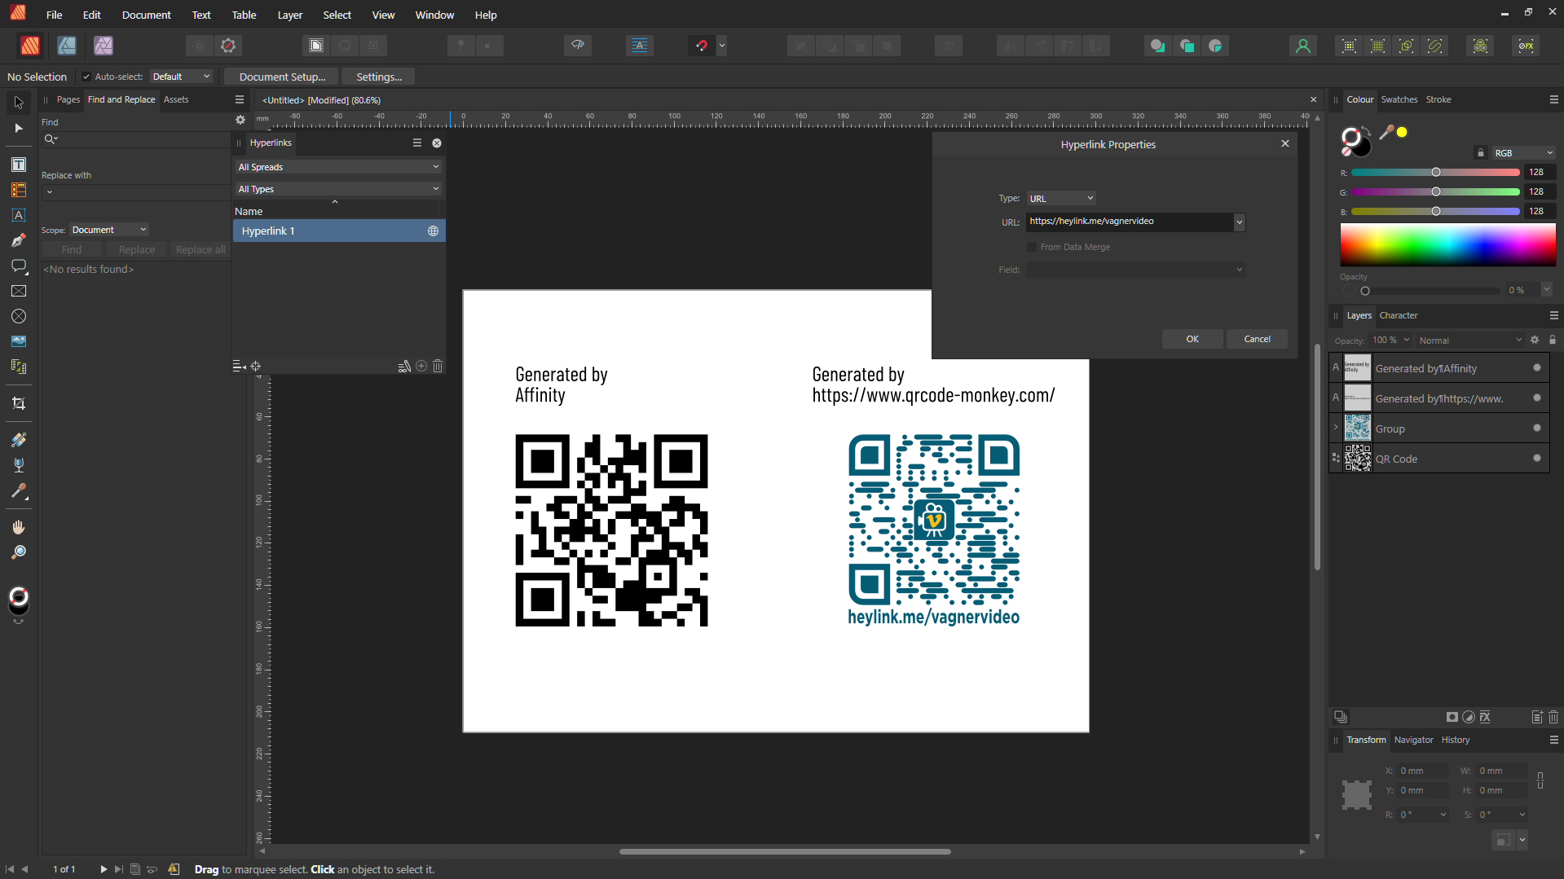The width and height of the screenshot is (1564, 879).
Task: Switch to the Photo persona
Action: coord(104,46)
